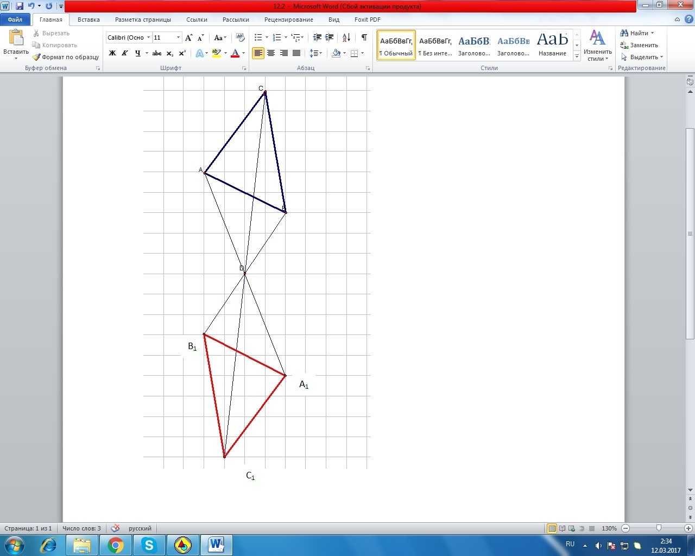This screenshot has height=556, width=695.
Task: Align text right
Action: (283, 53)
